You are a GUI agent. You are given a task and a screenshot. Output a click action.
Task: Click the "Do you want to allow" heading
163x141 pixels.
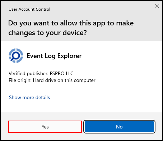coord(71,28)
